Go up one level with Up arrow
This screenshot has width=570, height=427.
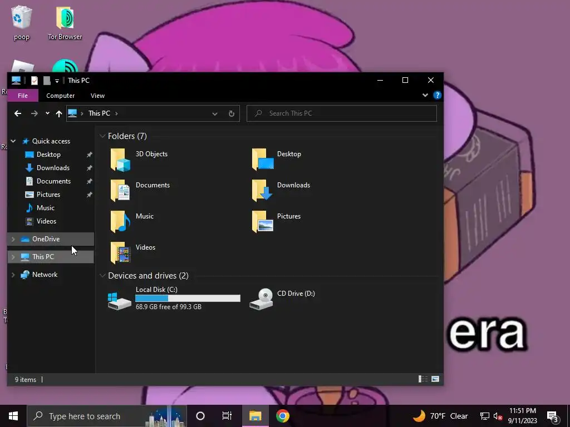click(x=59, y=113)
